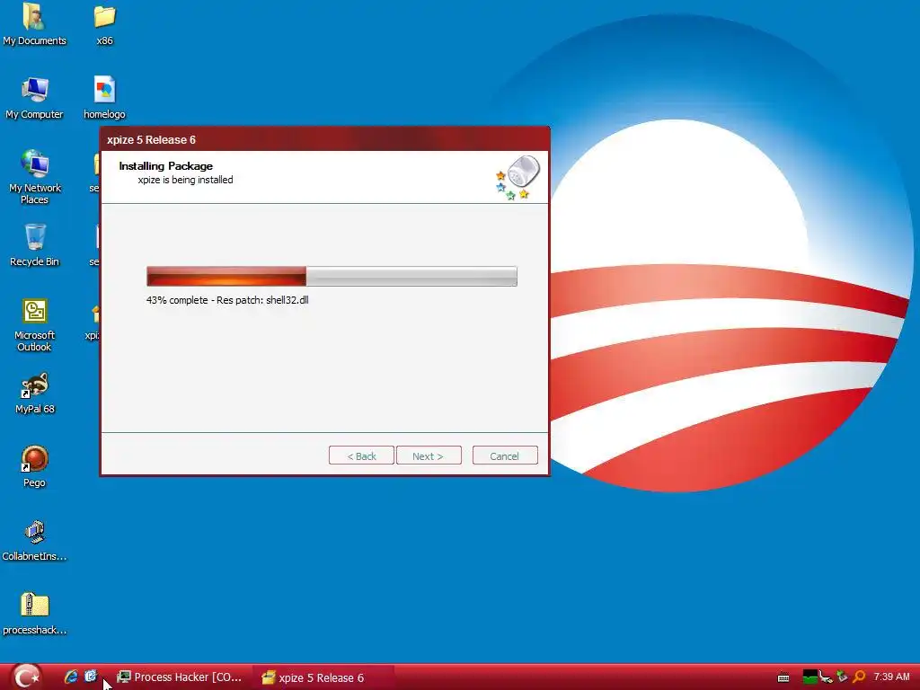Click the installation progress bar
Screen dimensions: 920x690
pos(332,276)
